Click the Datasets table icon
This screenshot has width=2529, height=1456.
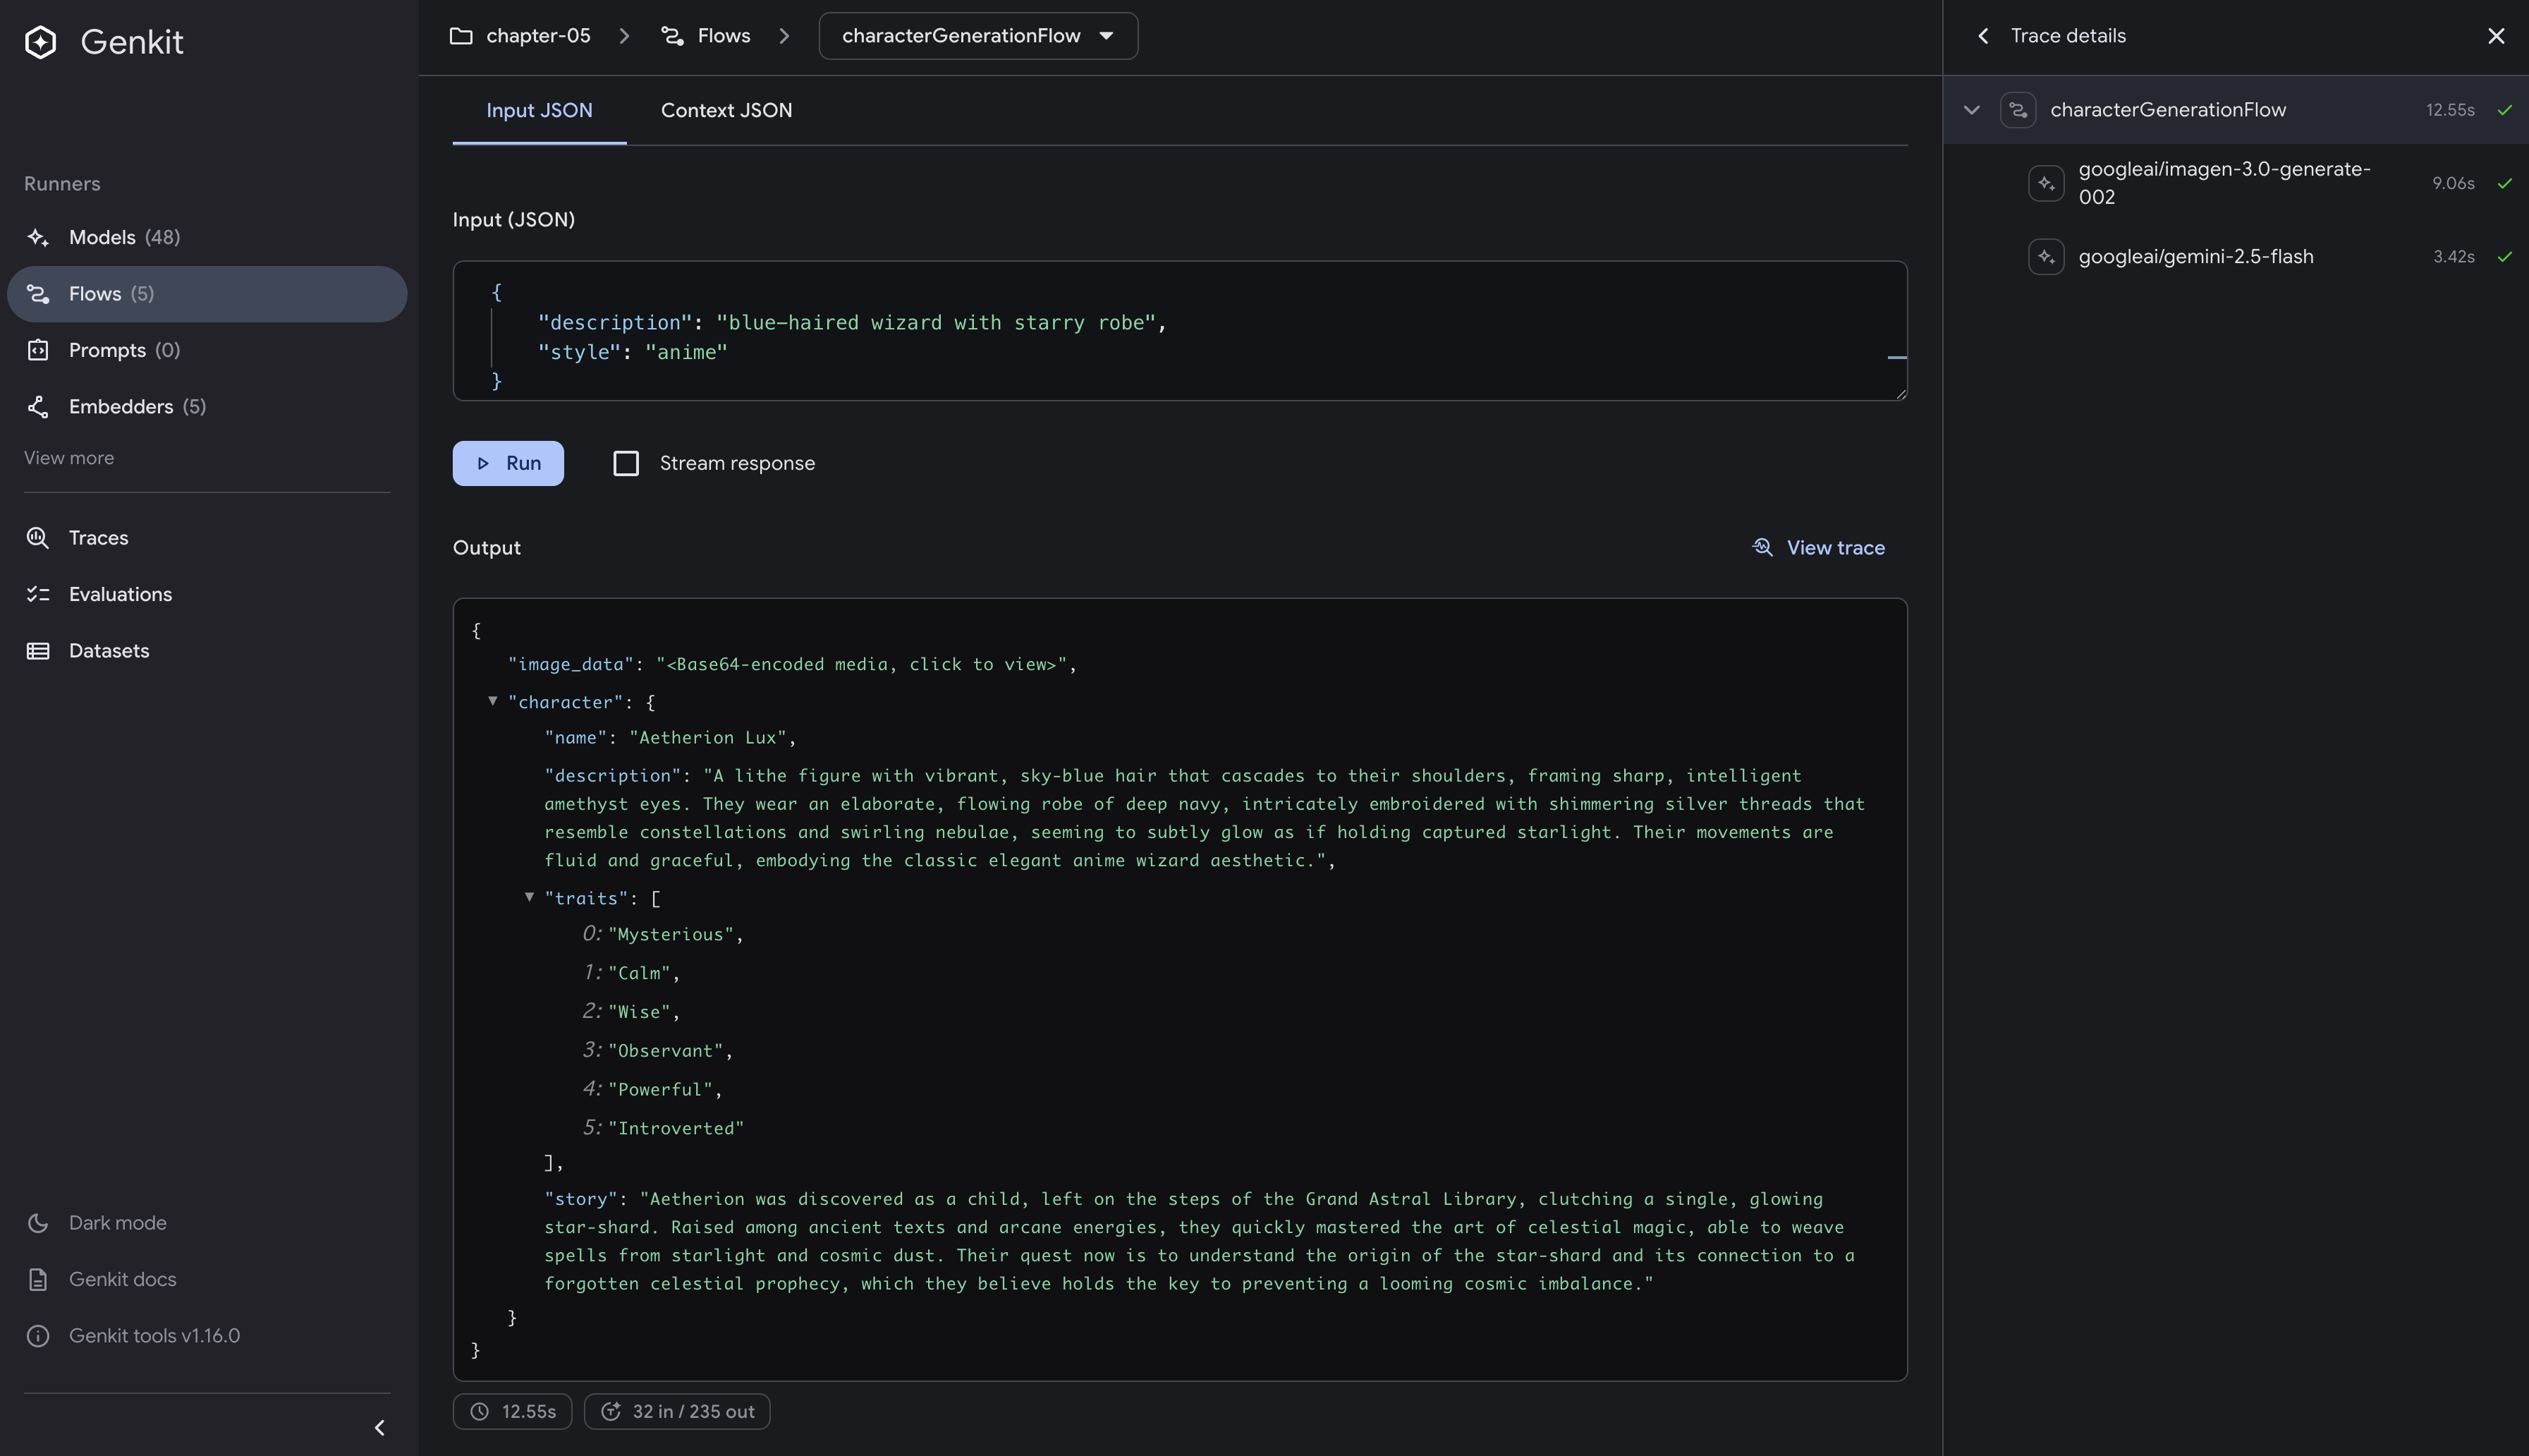tap(38, 651)
